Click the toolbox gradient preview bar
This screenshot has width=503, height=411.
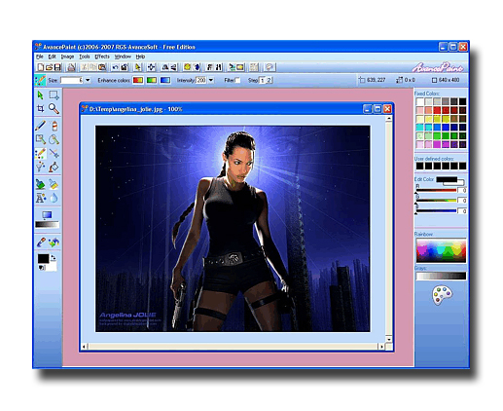47,224
